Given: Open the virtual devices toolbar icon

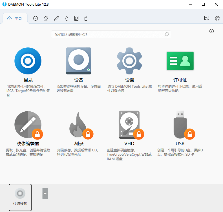Looking at the screenshot, I should click(46, 18).
